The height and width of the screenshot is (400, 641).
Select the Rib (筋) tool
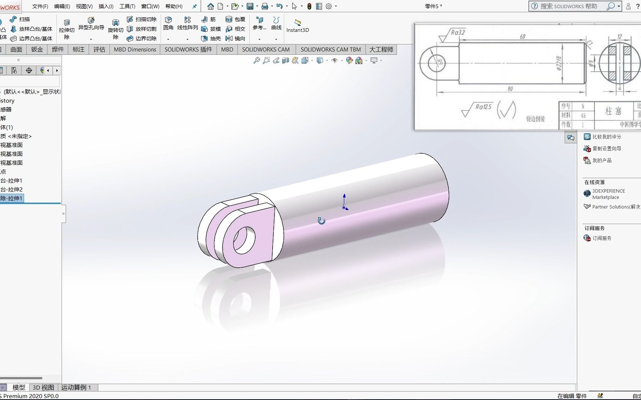point(208,19)
